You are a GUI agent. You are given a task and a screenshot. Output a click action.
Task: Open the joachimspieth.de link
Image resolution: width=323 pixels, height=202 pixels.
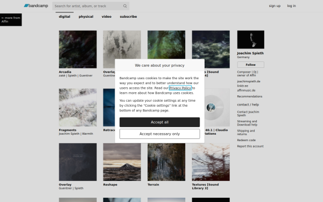(x=248, y=81)
